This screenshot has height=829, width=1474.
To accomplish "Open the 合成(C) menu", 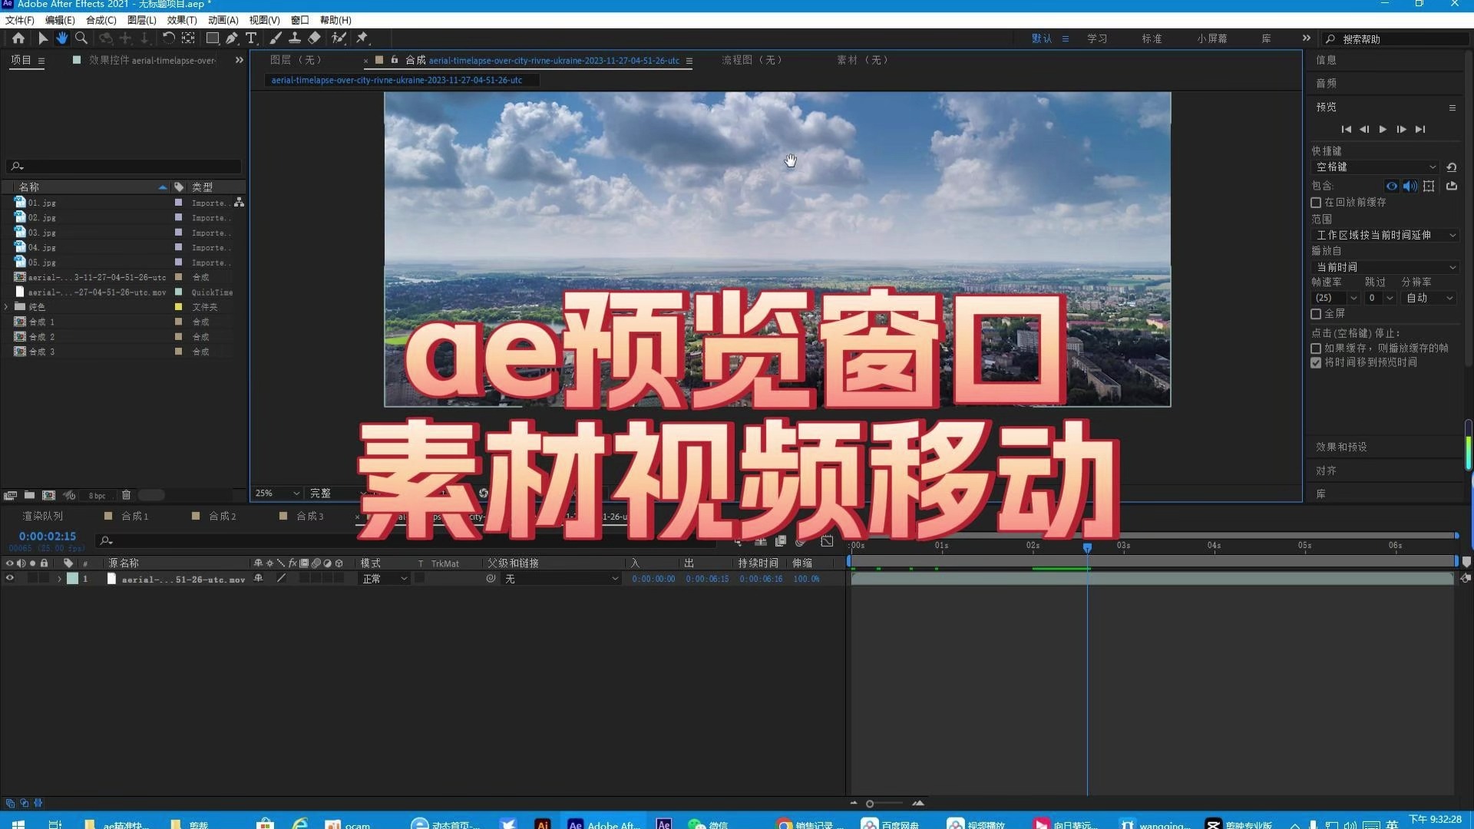I will coord(101,20).
